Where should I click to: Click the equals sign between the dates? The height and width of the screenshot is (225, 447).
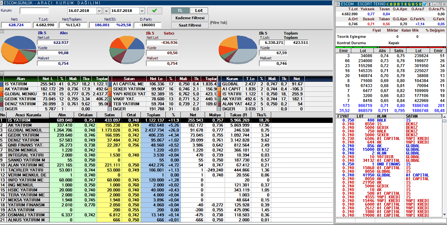coord(106,11)
